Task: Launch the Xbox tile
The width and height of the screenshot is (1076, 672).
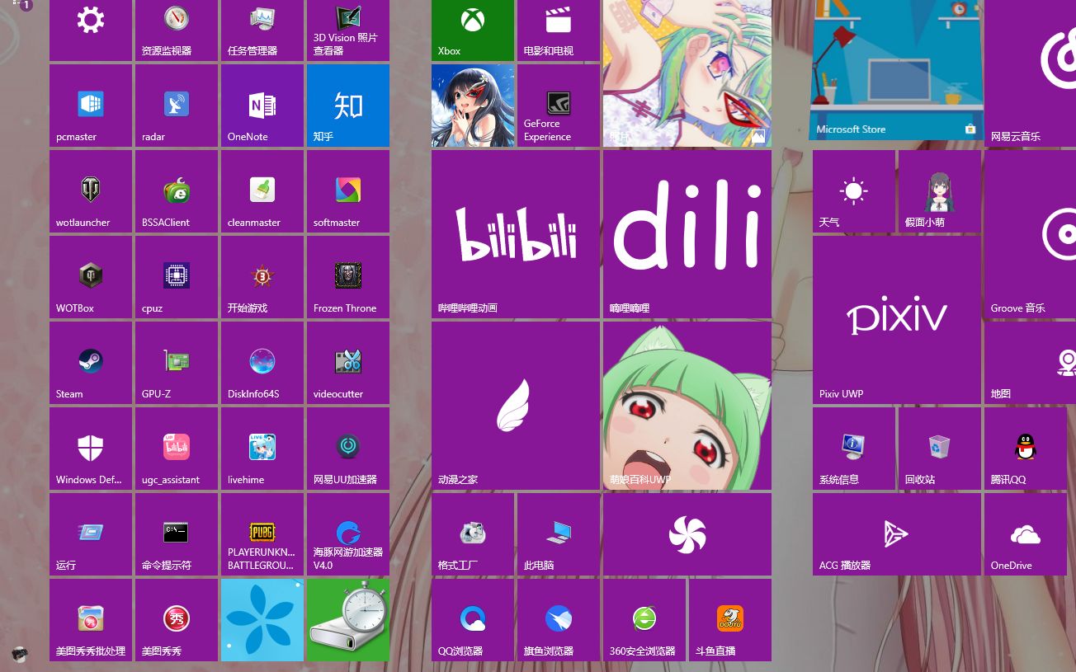Action: click(x=473, y=30)
